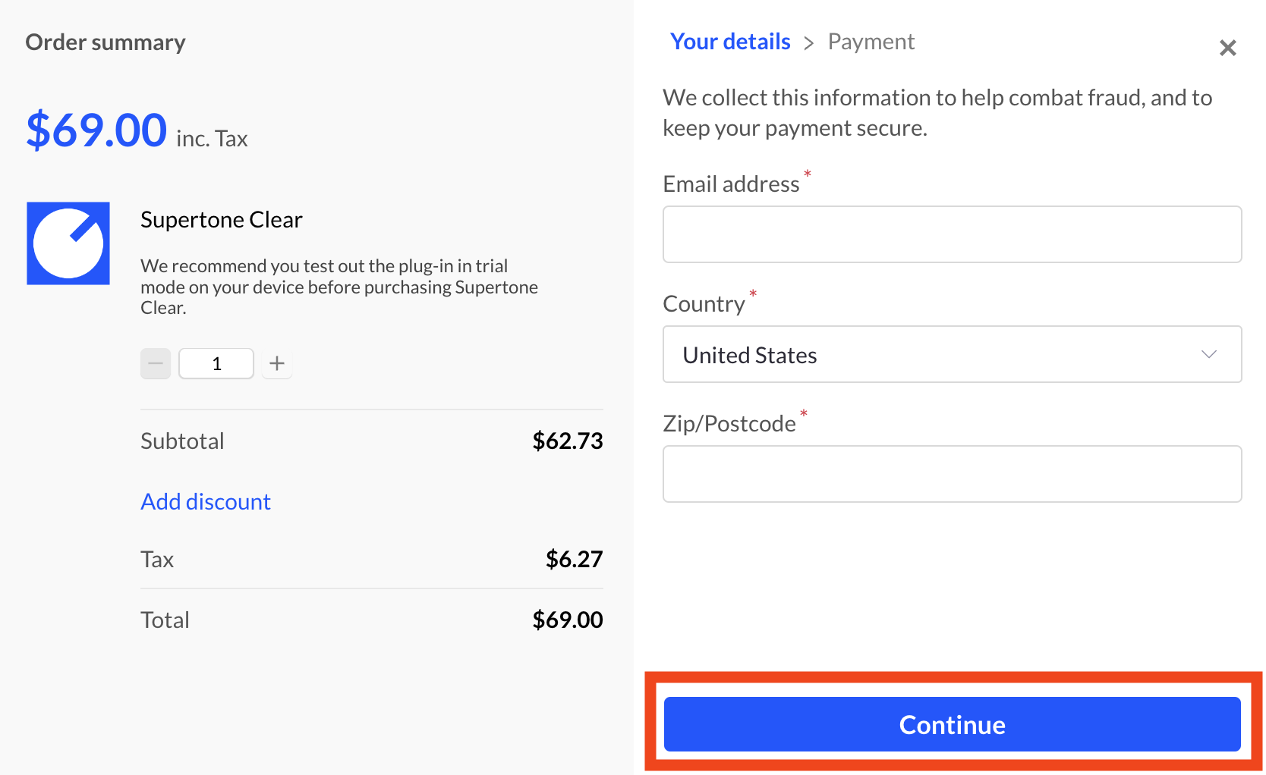Click the blue Continue button
This screenshot has width=1266, height=775.
pos(953,724)
